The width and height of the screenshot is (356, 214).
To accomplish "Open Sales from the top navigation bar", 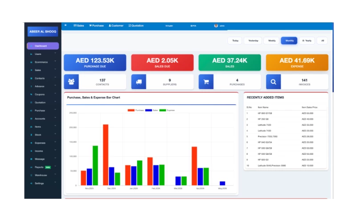I will coord(79,26).
